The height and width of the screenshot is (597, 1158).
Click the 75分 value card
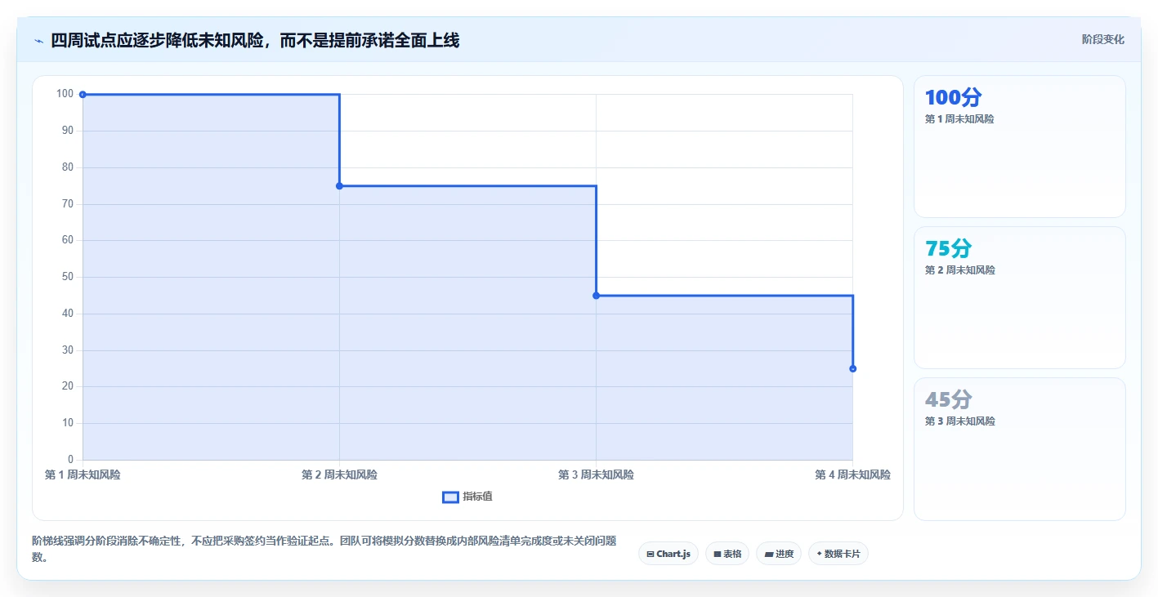[x=1019, y=298]
